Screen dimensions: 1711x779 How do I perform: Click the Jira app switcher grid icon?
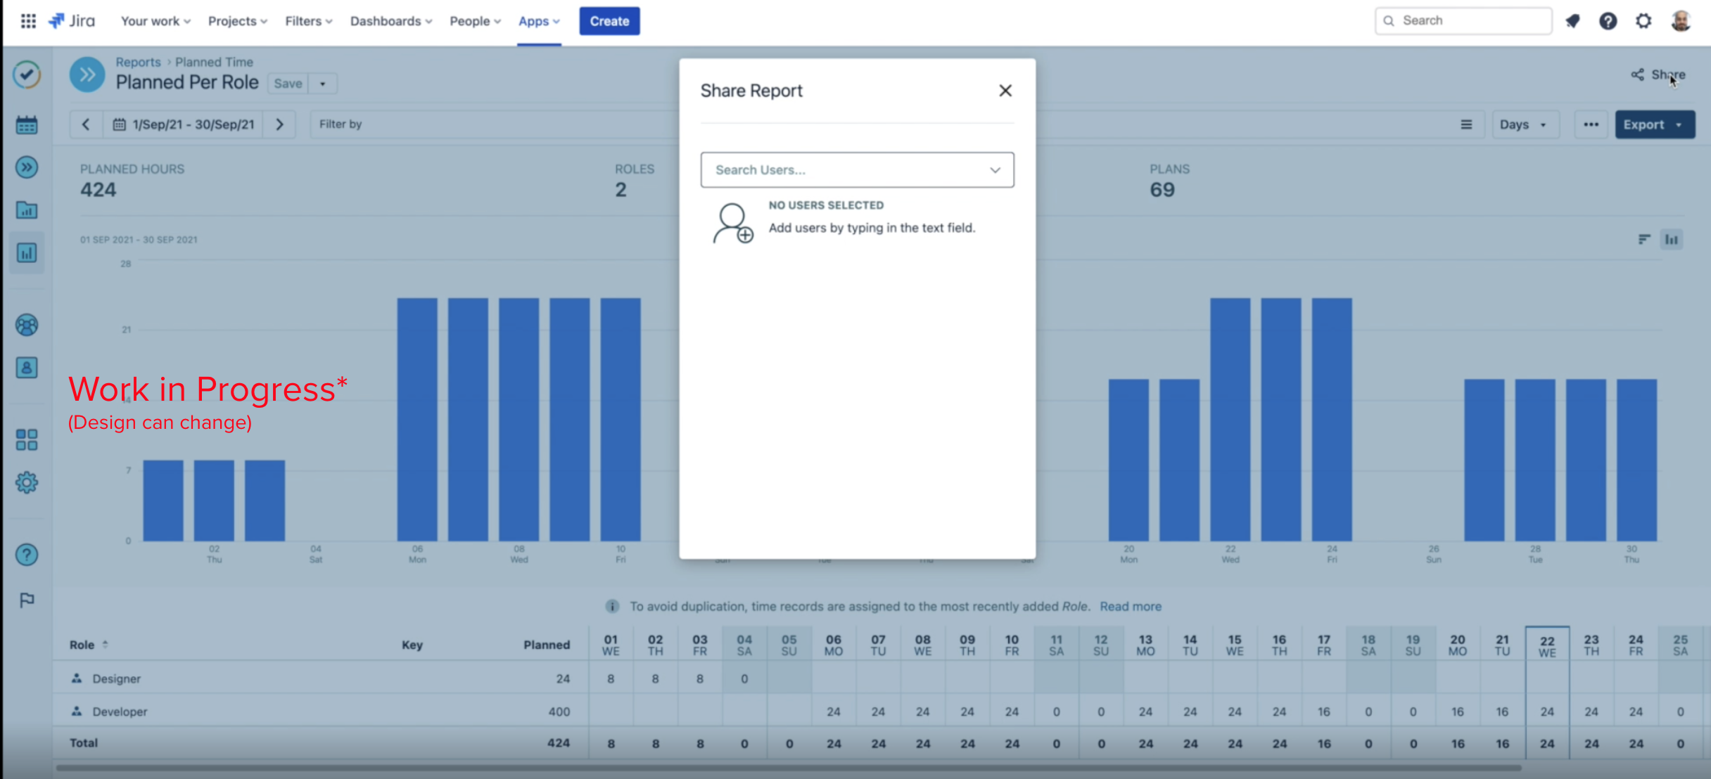click(28, 21)
